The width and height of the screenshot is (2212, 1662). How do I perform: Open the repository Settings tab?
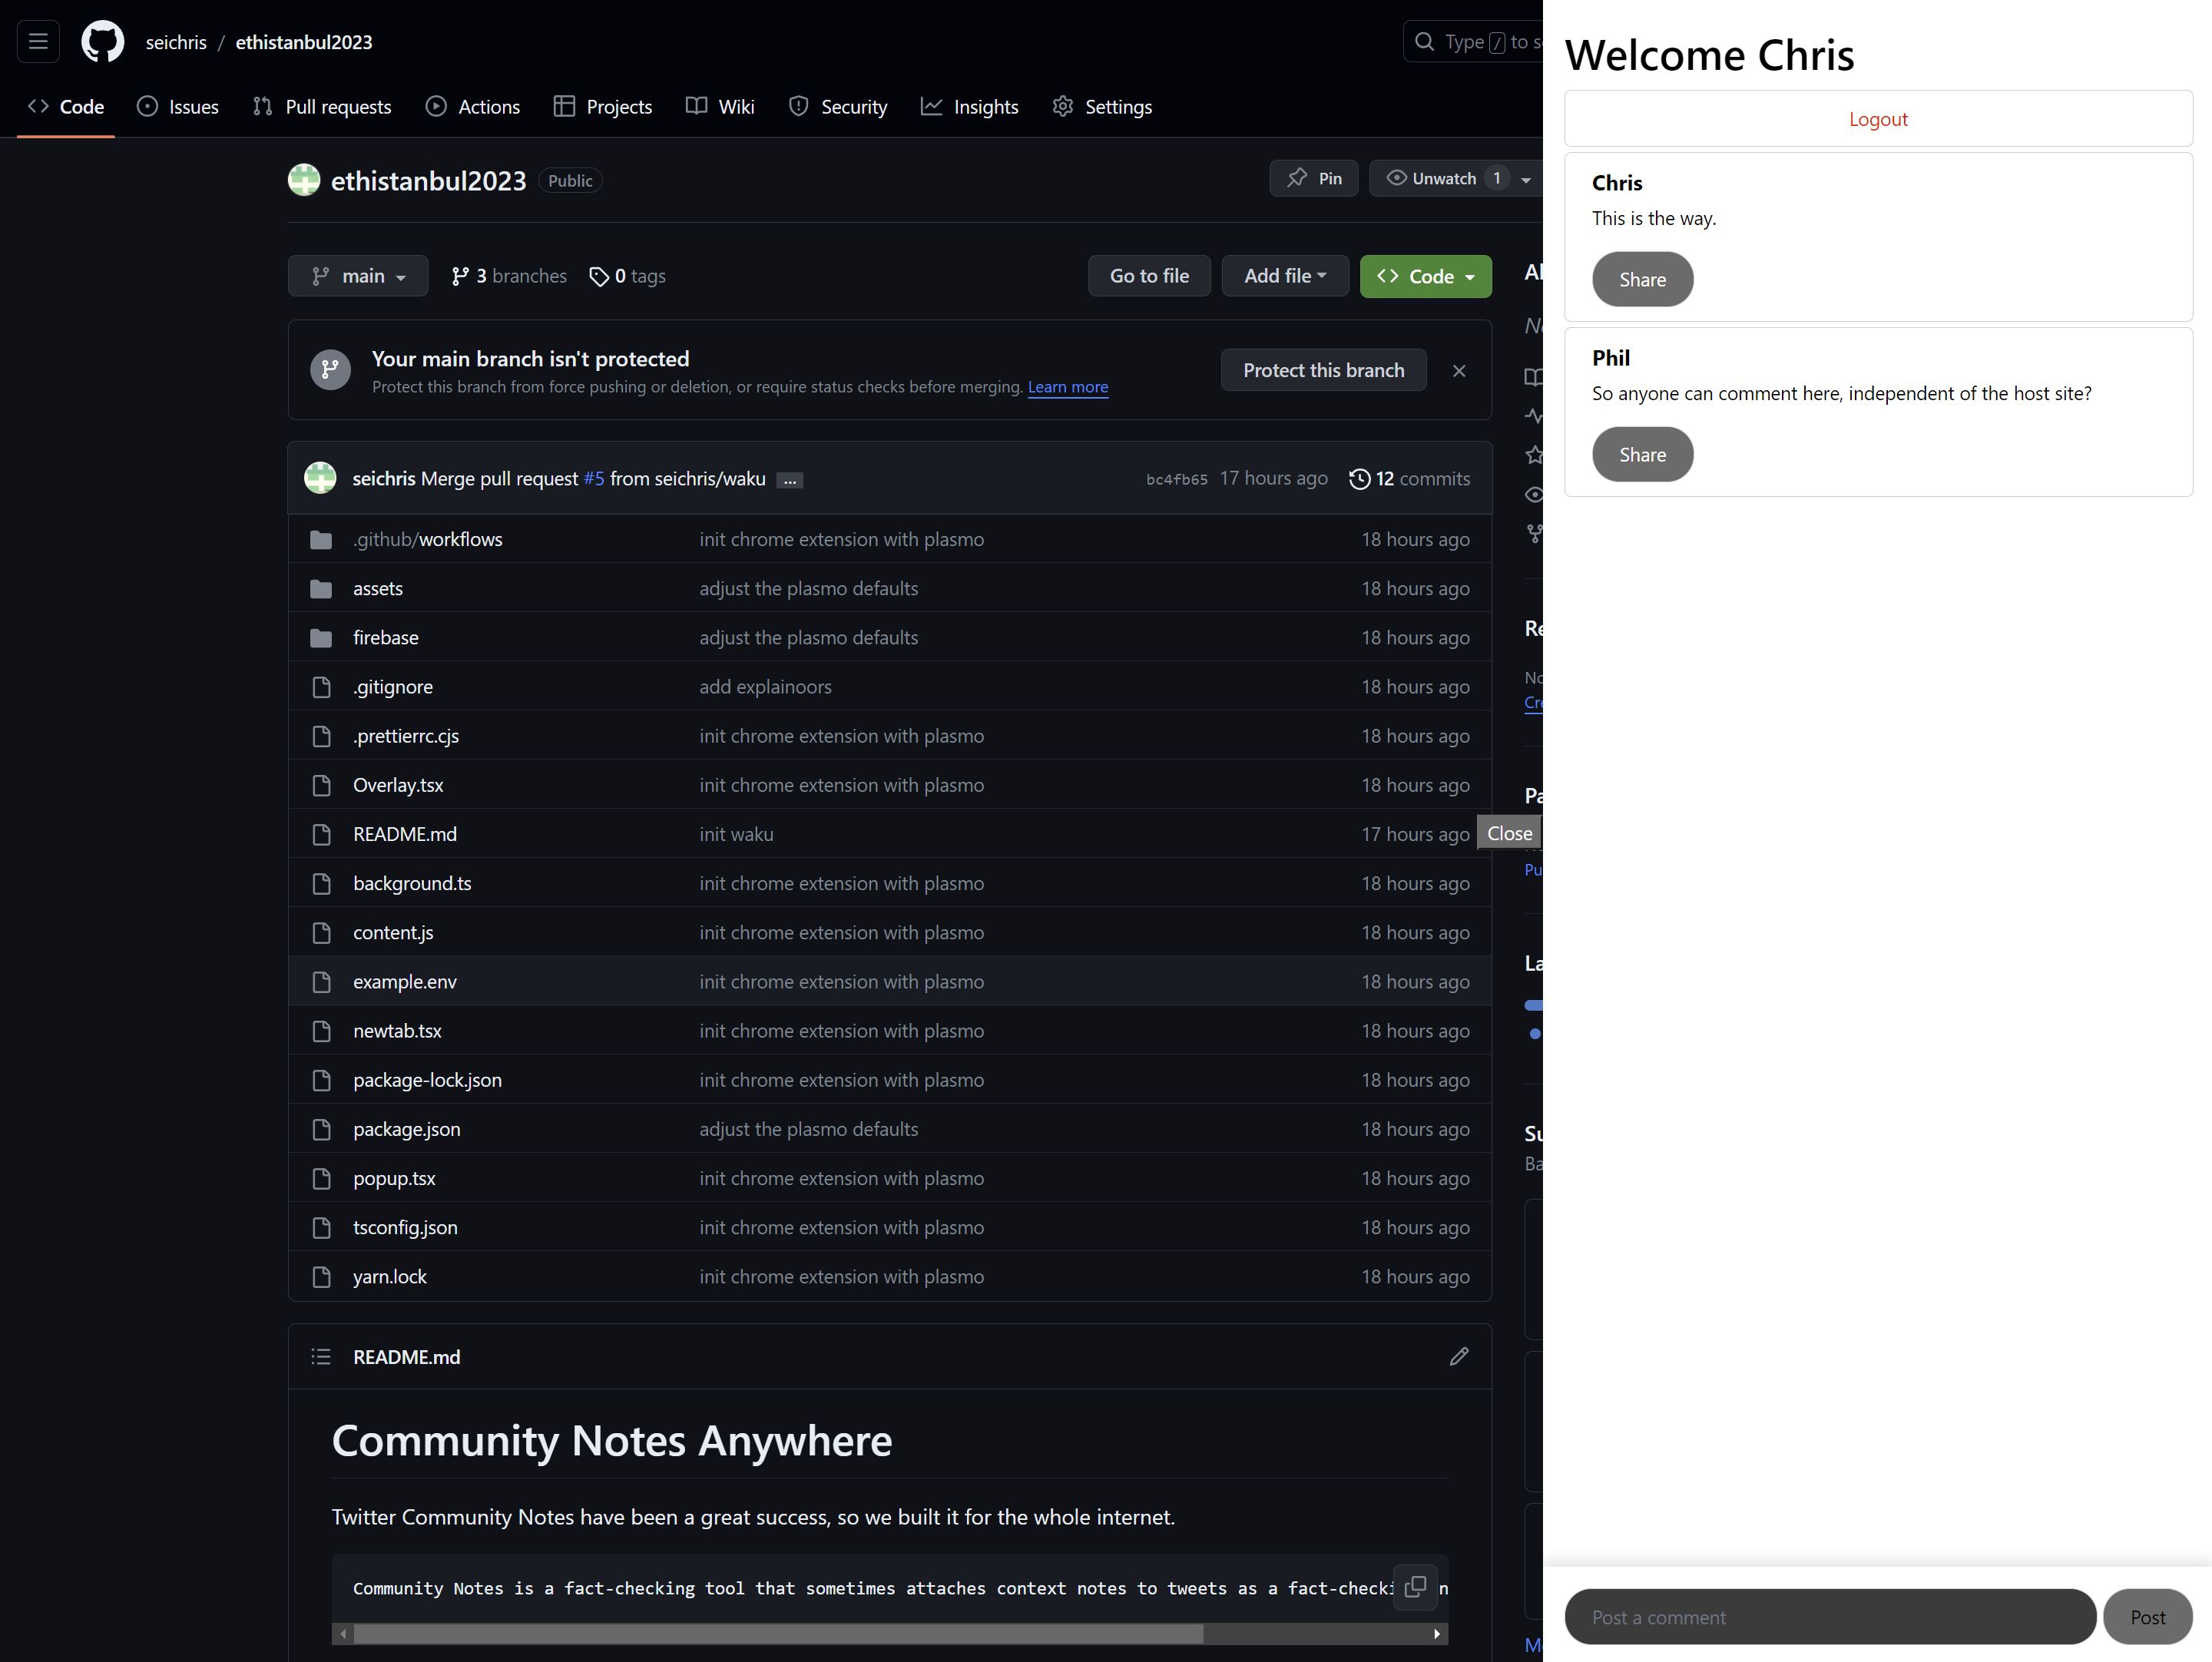pyautogui.click(x=1102, y=107)
